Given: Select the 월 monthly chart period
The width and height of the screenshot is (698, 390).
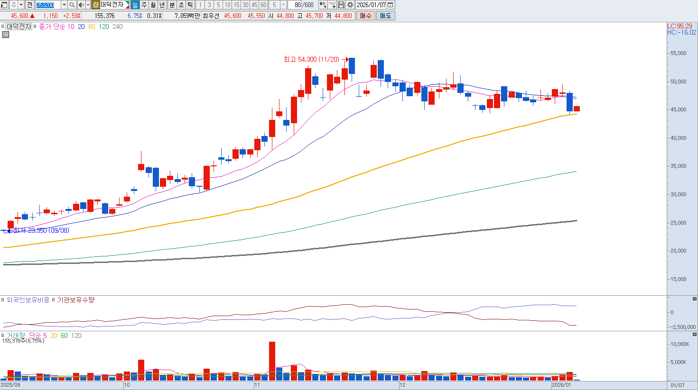Looking at the screenshot, I should pos(153,5).
